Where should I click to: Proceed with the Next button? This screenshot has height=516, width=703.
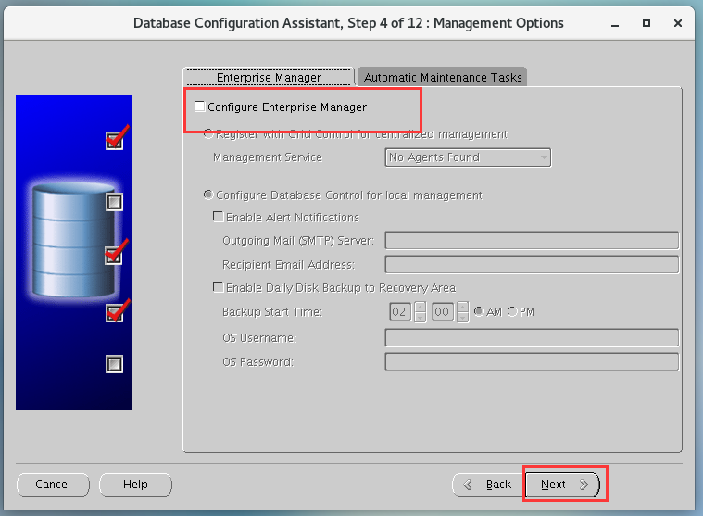tap(562, 485)
